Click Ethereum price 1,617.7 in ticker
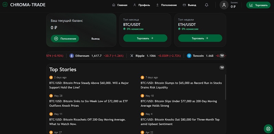The image size is (274, 134). pyautogui.click(x=97, y=56)
